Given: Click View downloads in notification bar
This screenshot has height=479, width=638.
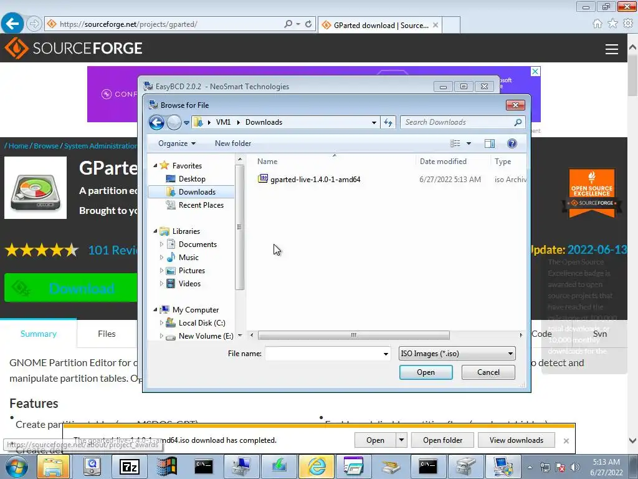Looking at the screenshot, I should [x=517, y=440].
